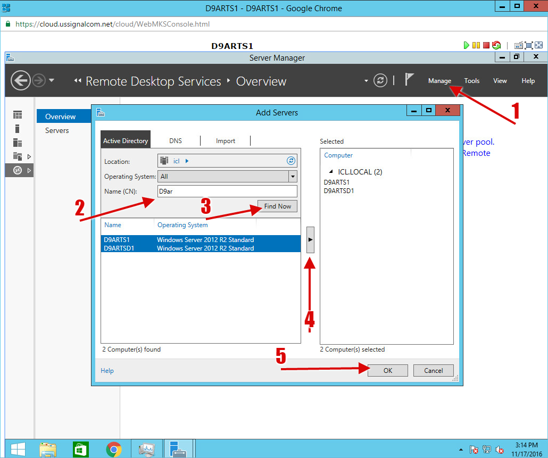
Task: Click the fit-to-window shrink arrows icon
Action: click(539, 45)
